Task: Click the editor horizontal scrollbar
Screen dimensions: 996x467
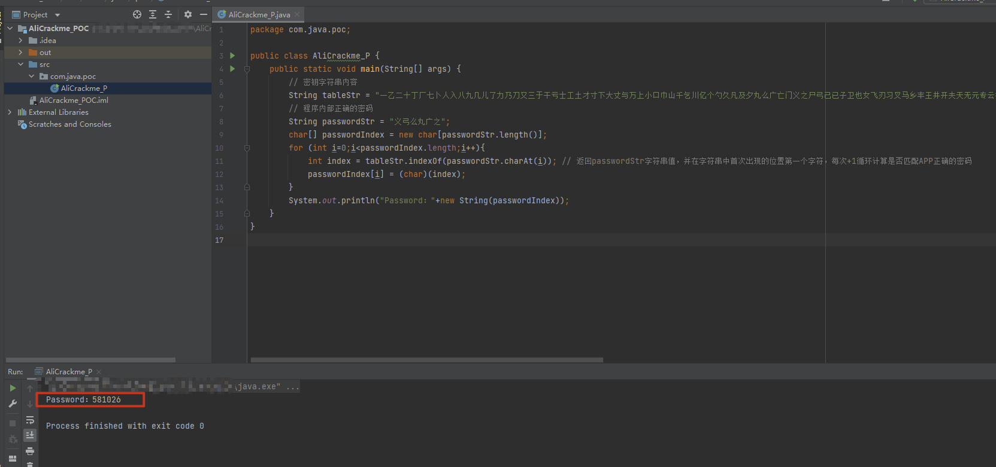Action: (x=427, y=360)
